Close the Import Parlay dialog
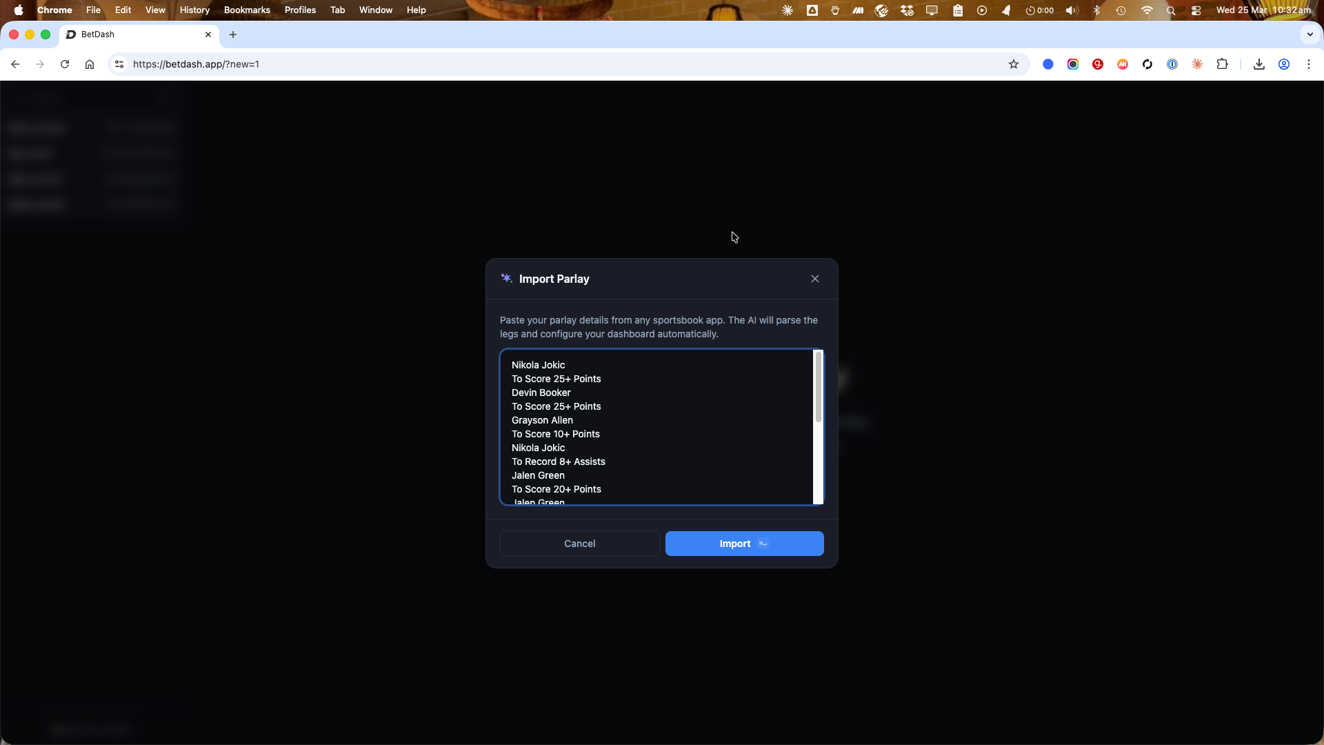Image resolution: width=1324 pixels, height=745 pixels. tap(815, 279)
